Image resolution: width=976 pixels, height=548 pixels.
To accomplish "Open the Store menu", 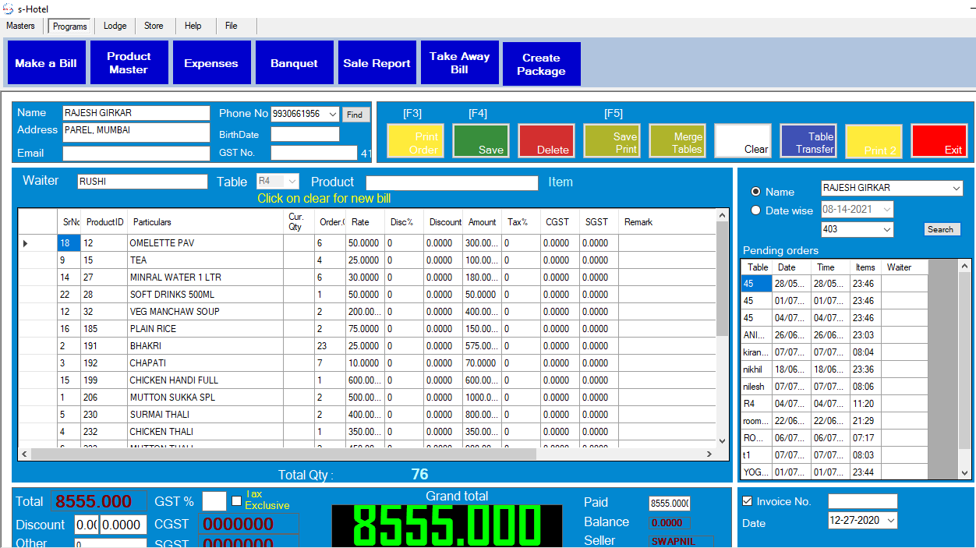I will tap(154, 26).
